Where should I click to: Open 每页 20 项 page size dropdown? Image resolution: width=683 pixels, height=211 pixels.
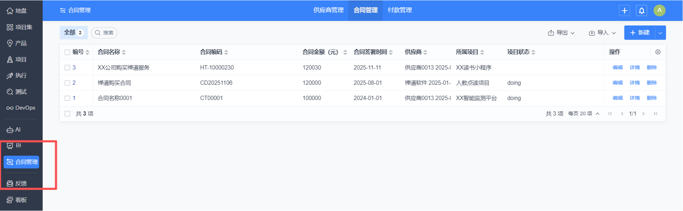click(x=584, y=113)
